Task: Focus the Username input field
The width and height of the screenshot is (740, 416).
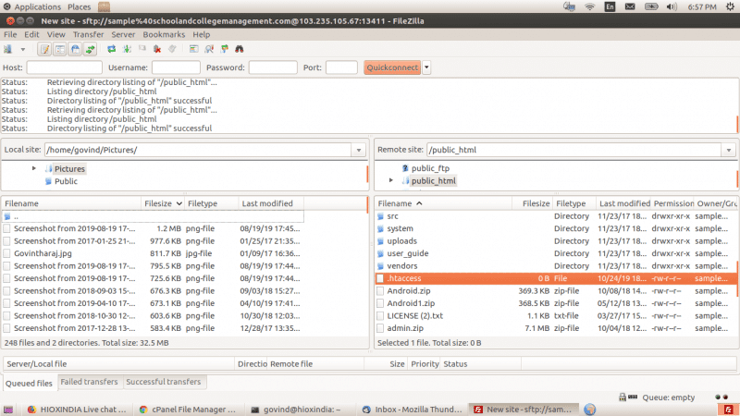Action: (176, 67)
